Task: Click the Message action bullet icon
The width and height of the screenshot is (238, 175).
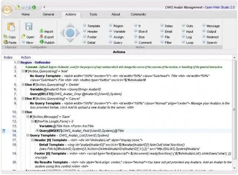Action: click(x=204, y=25)
